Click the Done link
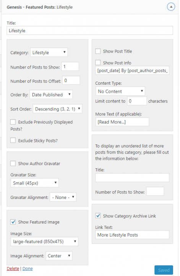Screen dimensions: 180x276 pos(28,269)
